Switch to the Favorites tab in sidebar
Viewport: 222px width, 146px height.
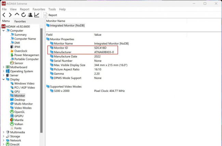point(20,21)
